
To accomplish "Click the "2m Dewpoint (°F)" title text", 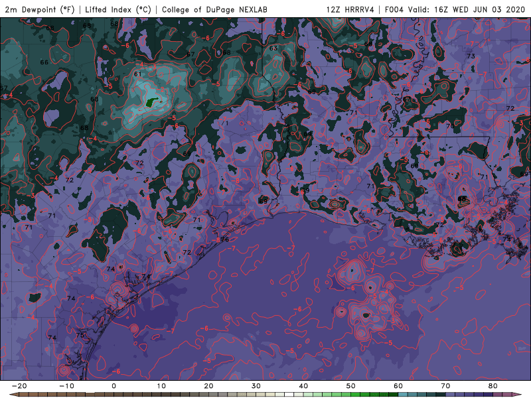I will (40, 9).
